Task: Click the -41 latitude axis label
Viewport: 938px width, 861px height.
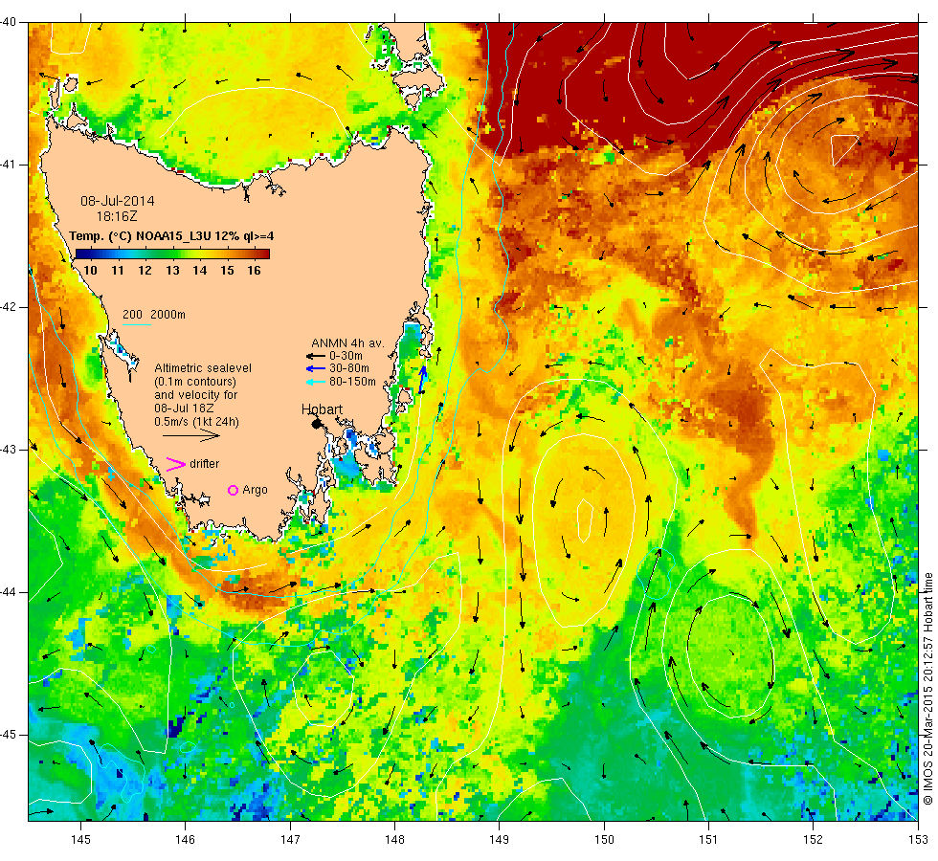Action: click(10, 165)
